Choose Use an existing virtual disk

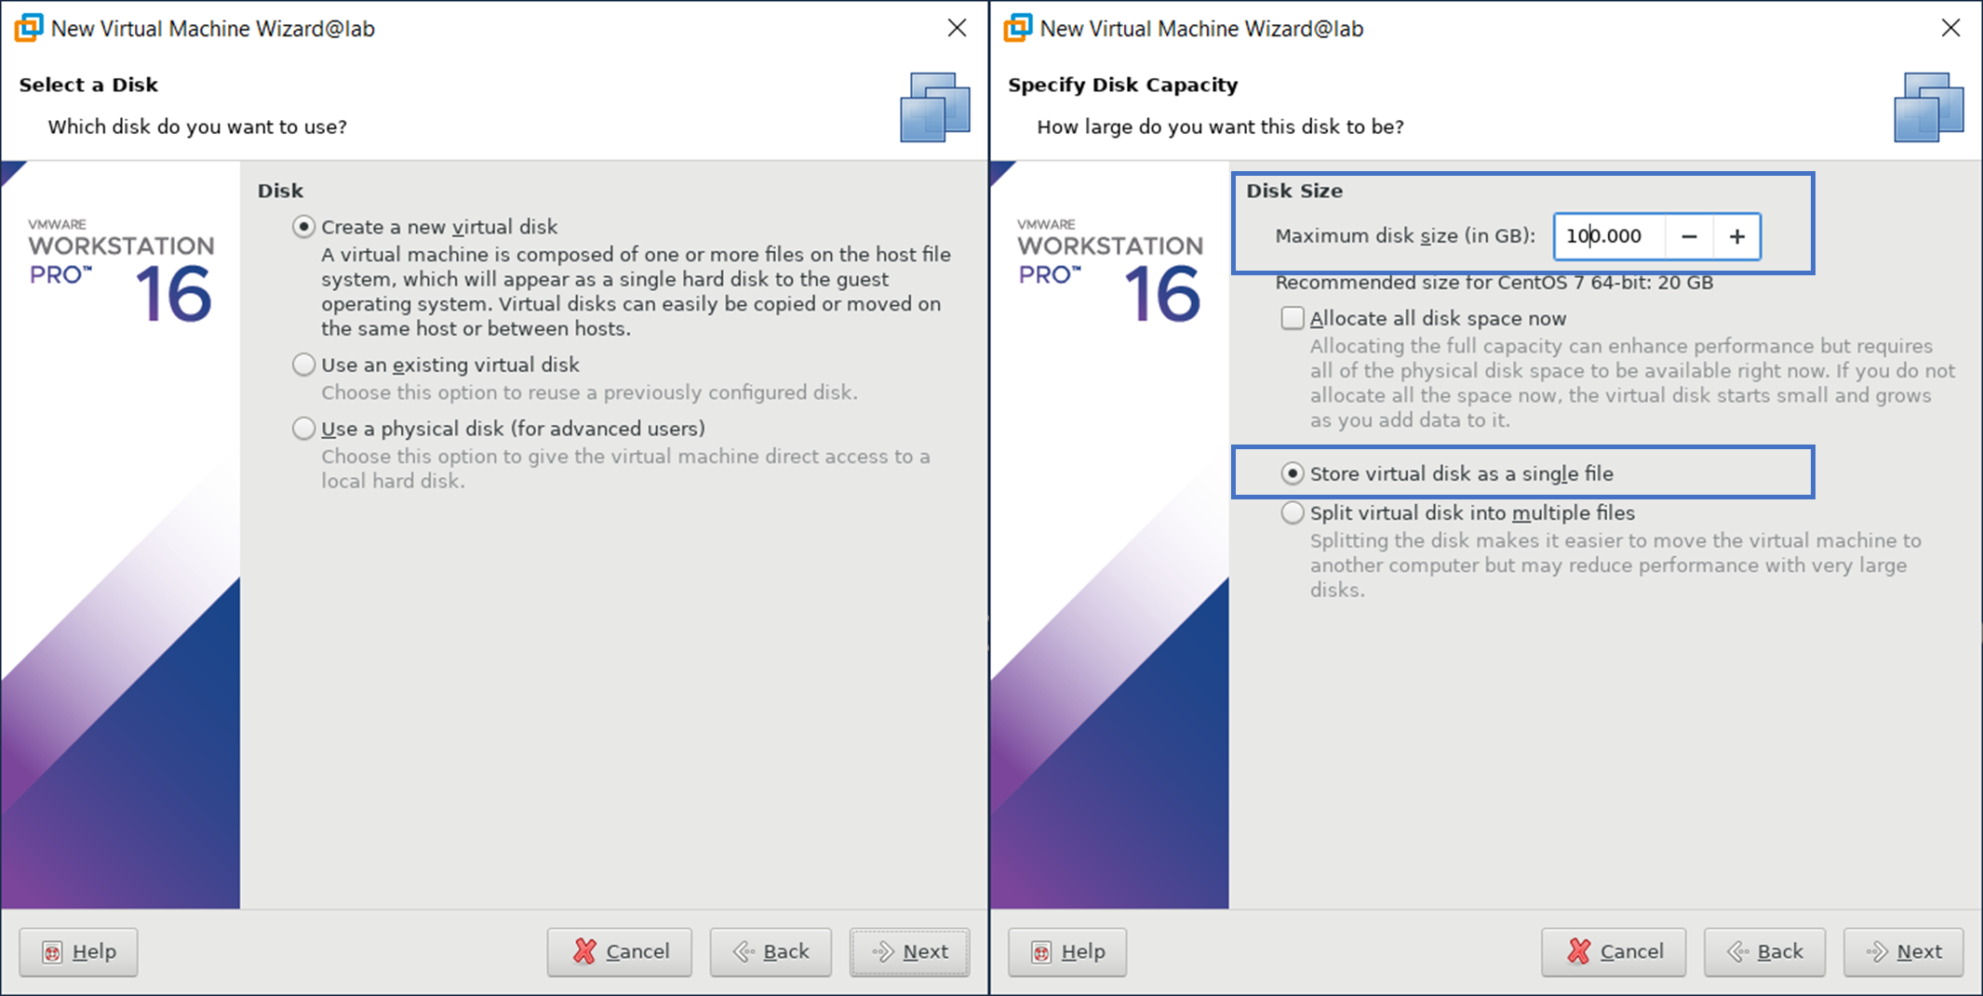tap(303, 365)
